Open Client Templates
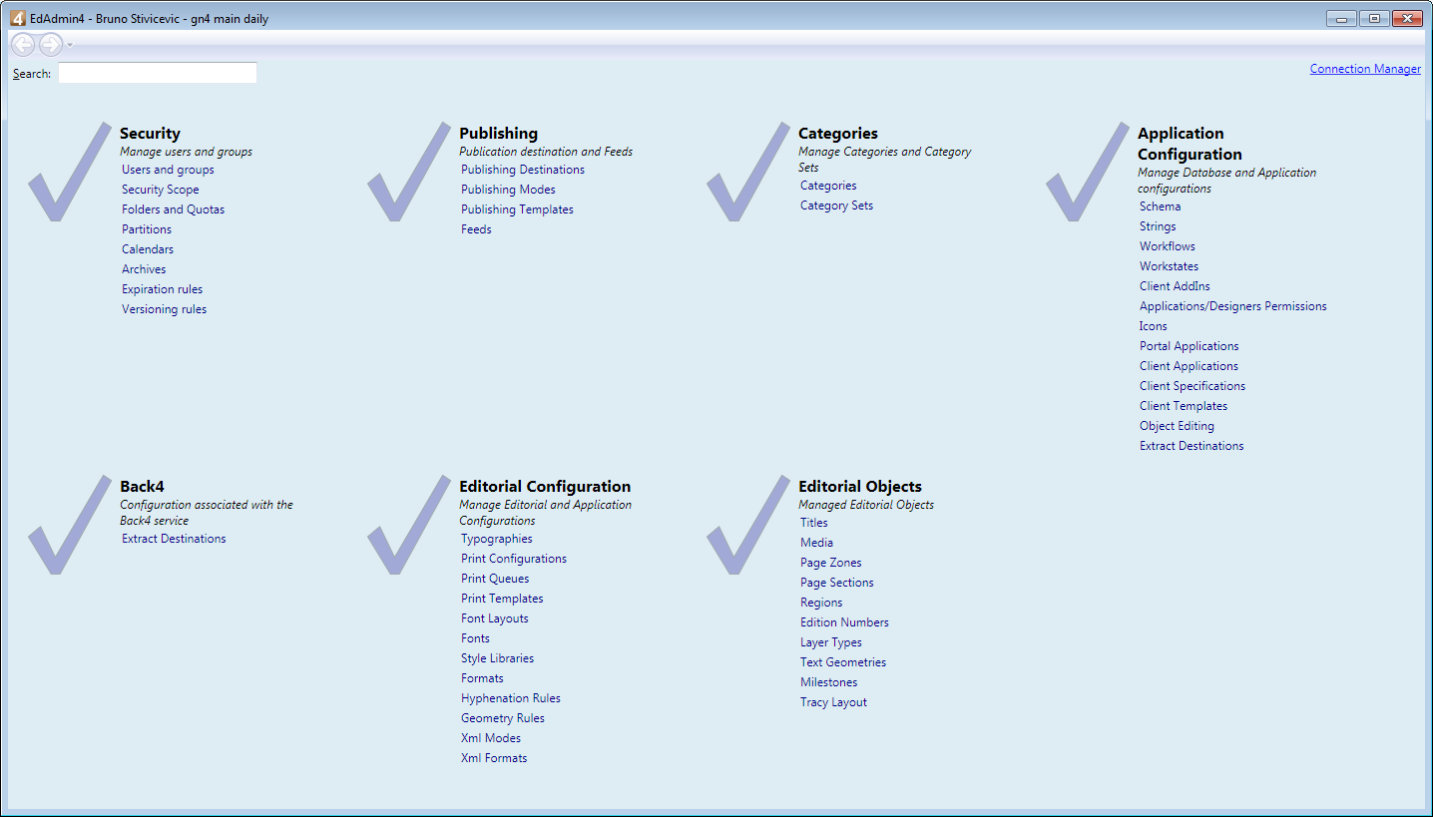This screenshot has height=817, width=1433. 1184,406
